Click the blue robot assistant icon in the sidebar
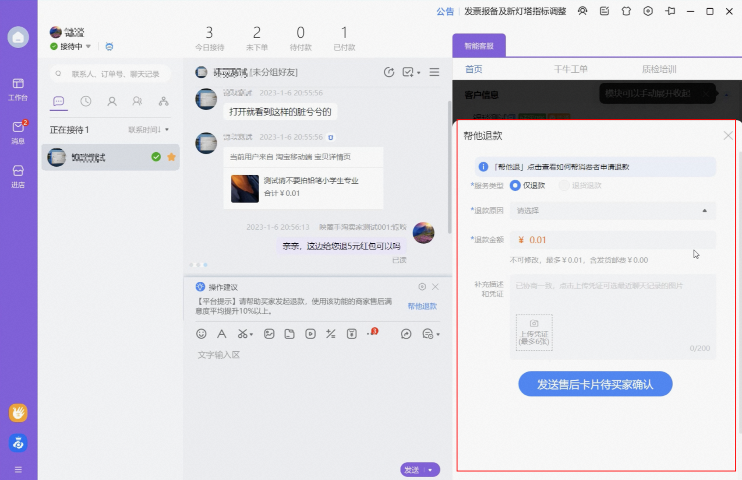 coord(18,443)
